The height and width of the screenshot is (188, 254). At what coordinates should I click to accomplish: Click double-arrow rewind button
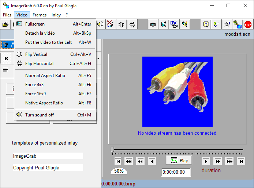[140, 161]
